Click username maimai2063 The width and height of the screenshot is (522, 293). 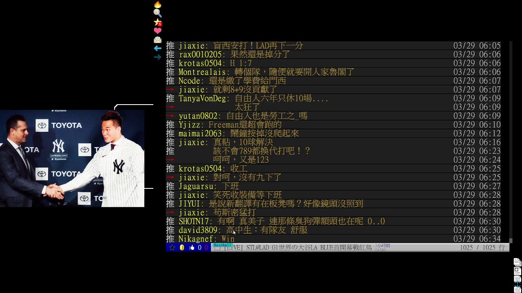tap(200, 133)
